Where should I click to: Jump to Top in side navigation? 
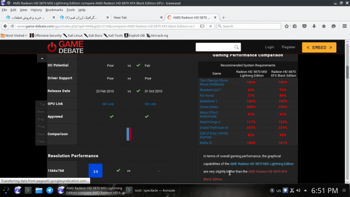[x=43, y=105]
